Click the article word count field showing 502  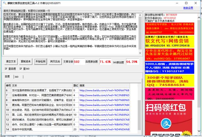pyautogui.click(x=79, y=62)
